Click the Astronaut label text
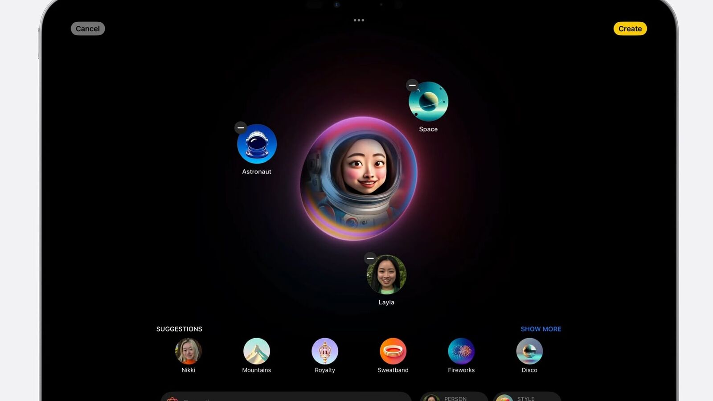 coord(257,172)
